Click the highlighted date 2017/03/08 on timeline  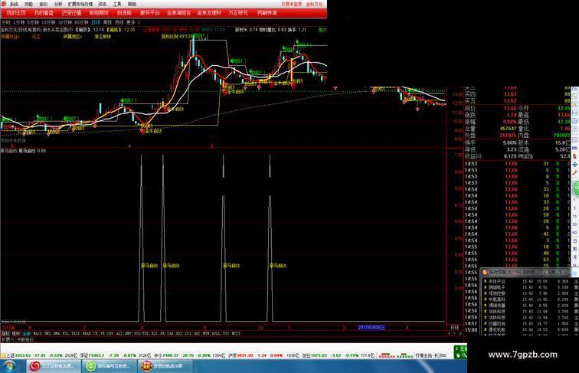tap(371, 328)
